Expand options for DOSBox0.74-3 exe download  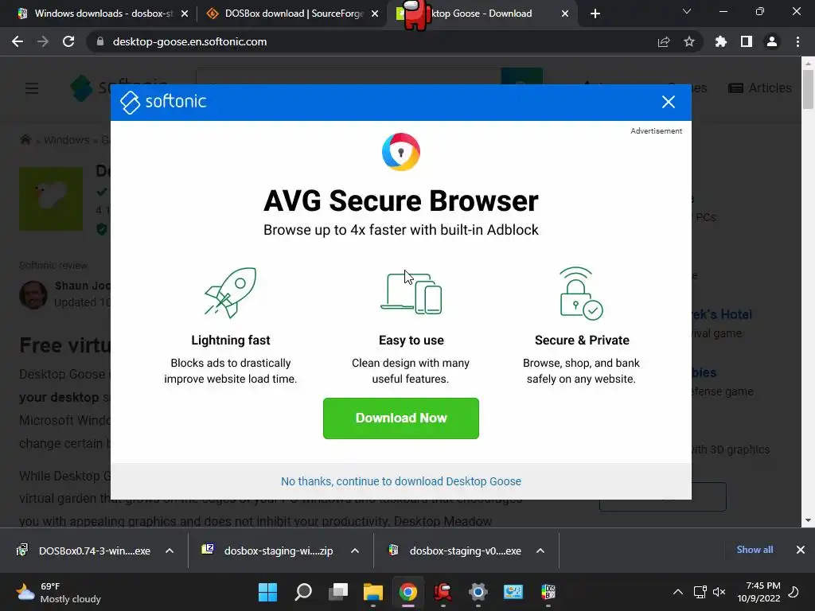[x=170, y=551]
